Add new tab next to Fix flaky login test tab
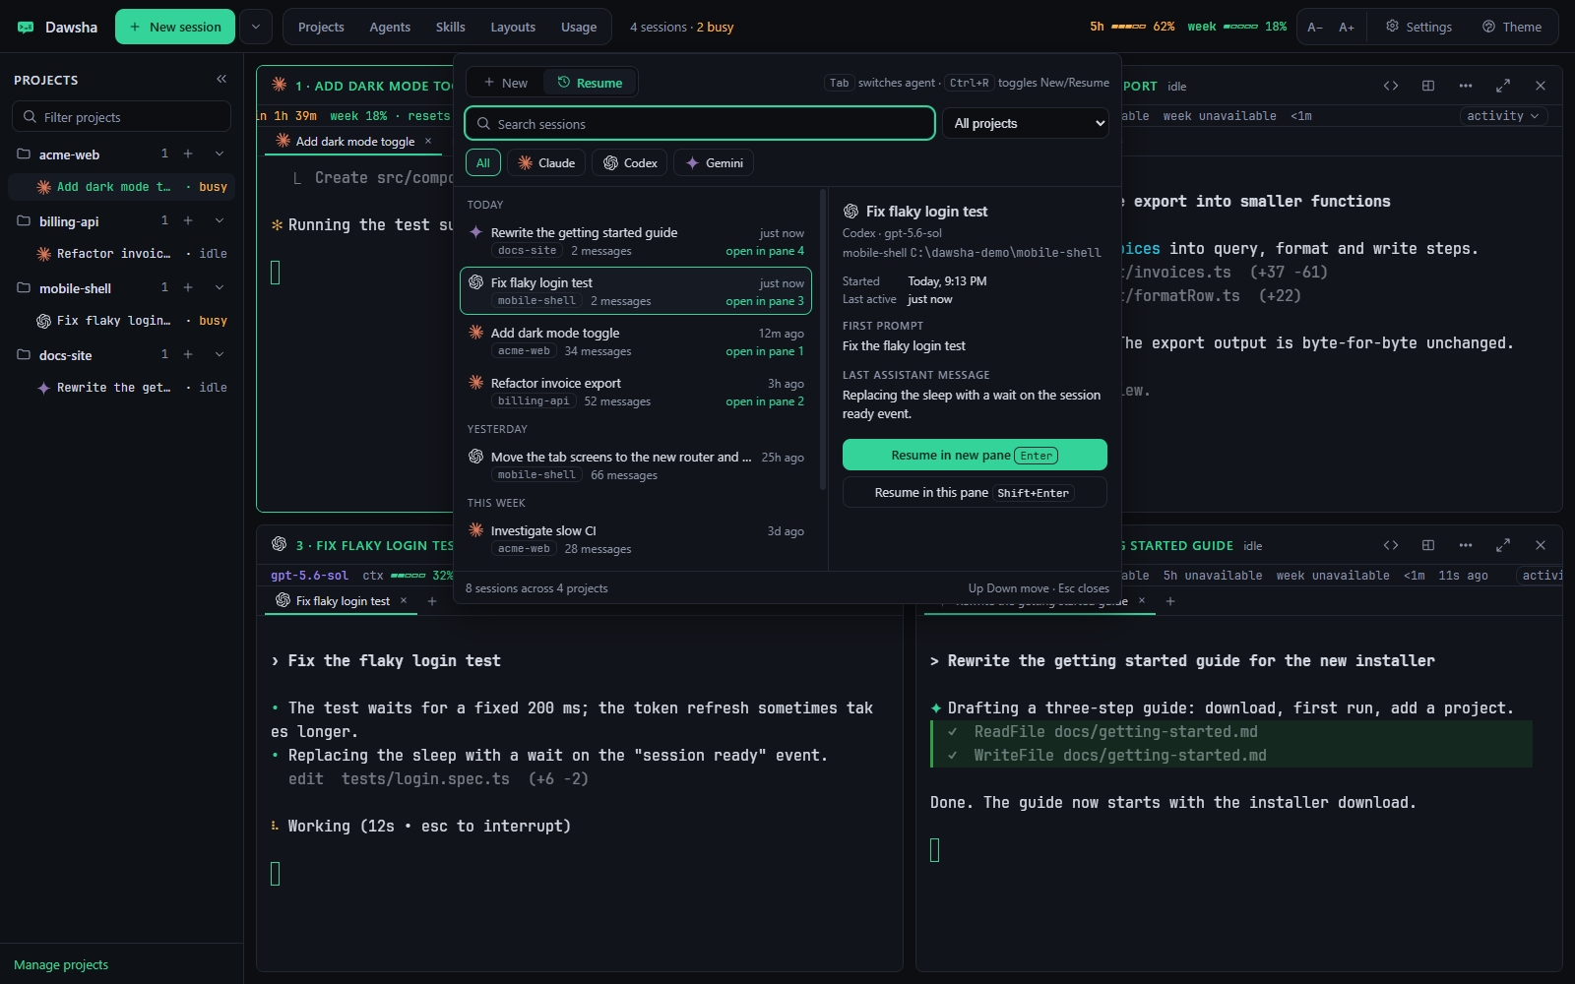The height and width of the screenshot is (984, 1575). [x=432, y=601]
